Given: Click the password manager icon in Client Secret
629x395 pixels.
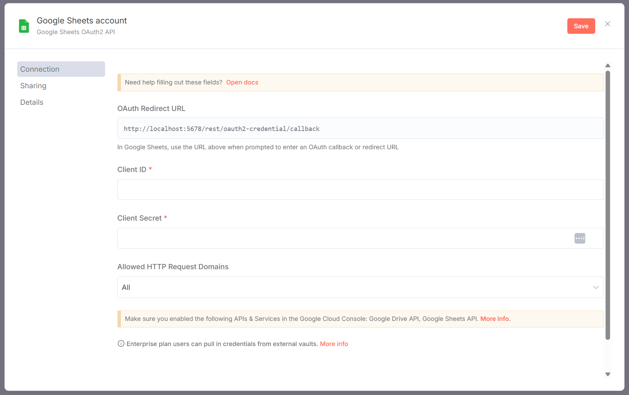Looking at the screenshot, I should 580,238.
